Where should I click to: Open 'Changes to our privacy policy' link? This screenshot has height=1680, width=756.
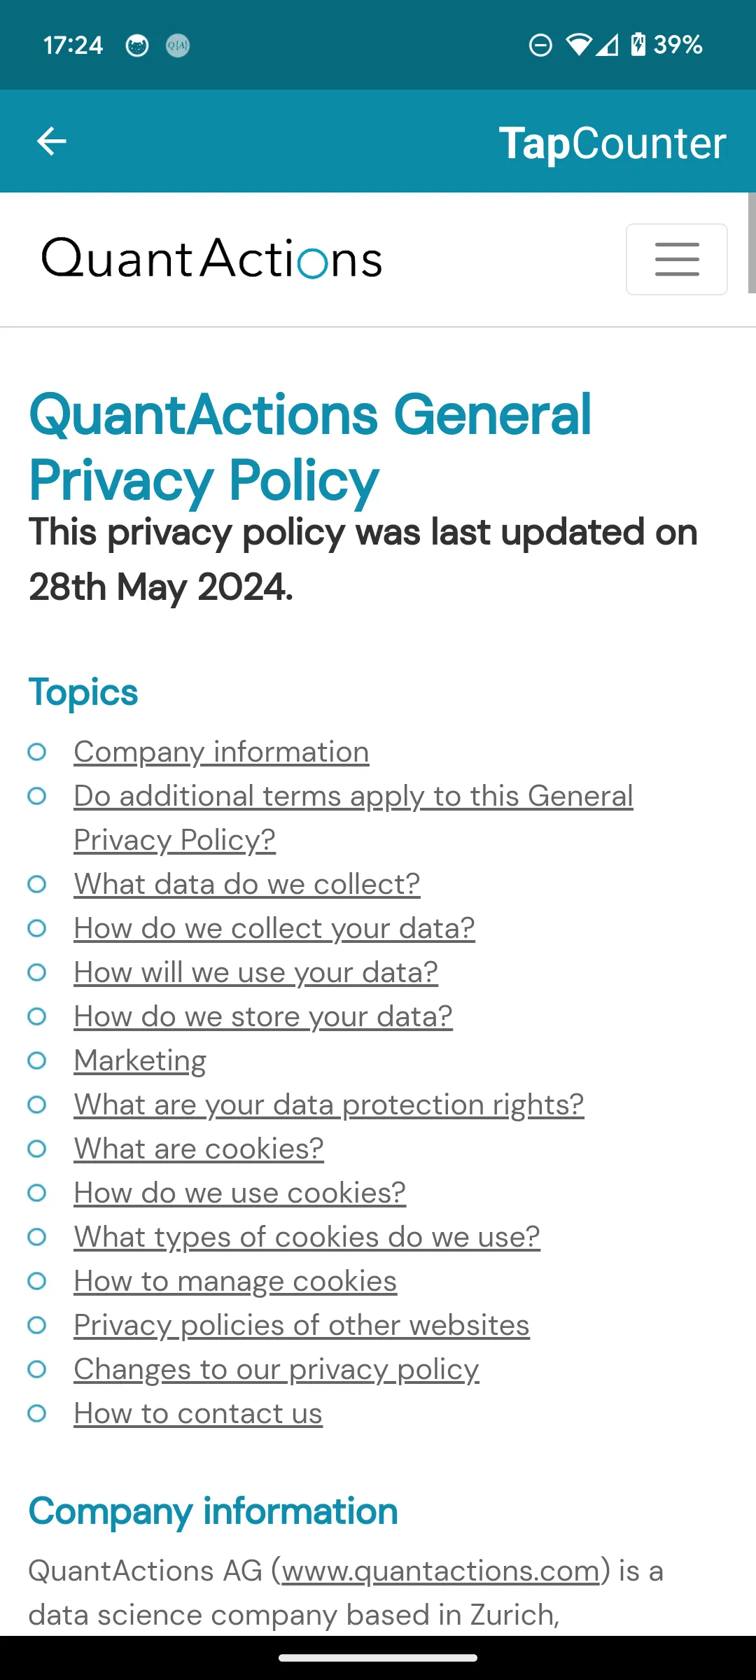pyautogui.click(x=276, y=1369)
